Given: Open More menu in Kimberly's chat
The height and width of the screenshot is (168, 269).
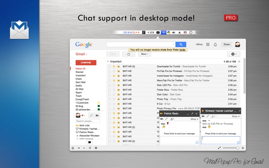Looking at the screenshot, I should pyautogui.click(x=236, y=116).
